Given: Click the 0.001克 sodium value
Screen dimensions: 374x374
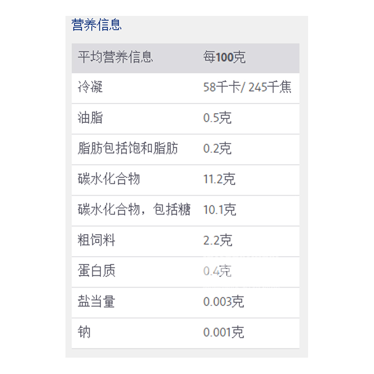Looking at the screenshot, I should pos(223,332).
